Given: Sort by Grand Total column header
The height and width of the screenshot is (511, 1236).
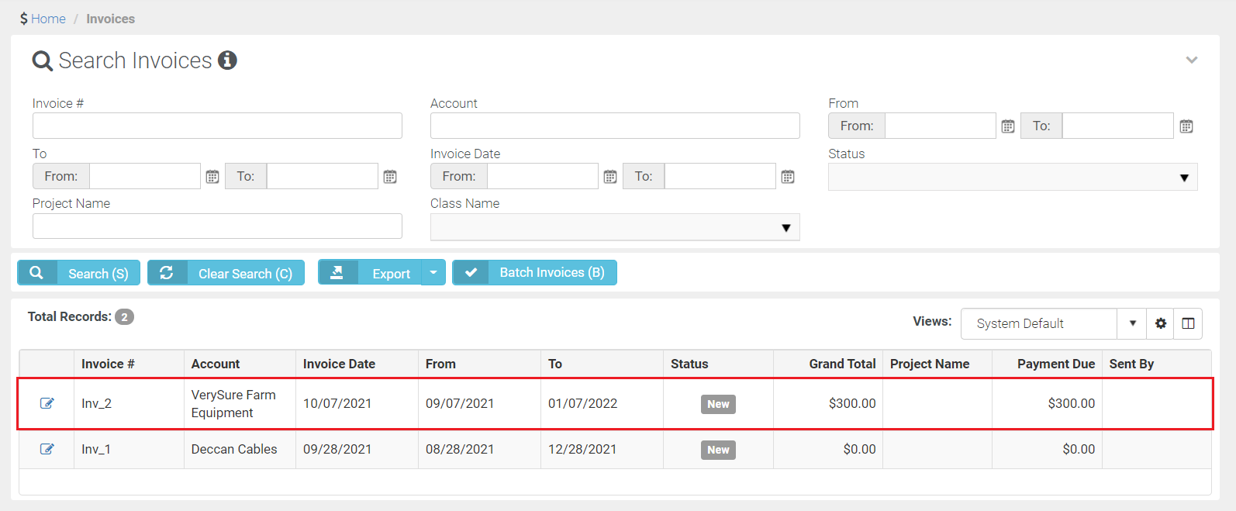Looking at the screenshot, I should [x=841, y=364].
